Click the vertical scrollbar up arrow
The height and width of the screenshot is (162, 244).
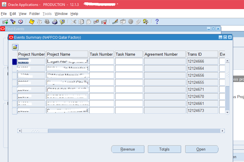pos(227,61)
